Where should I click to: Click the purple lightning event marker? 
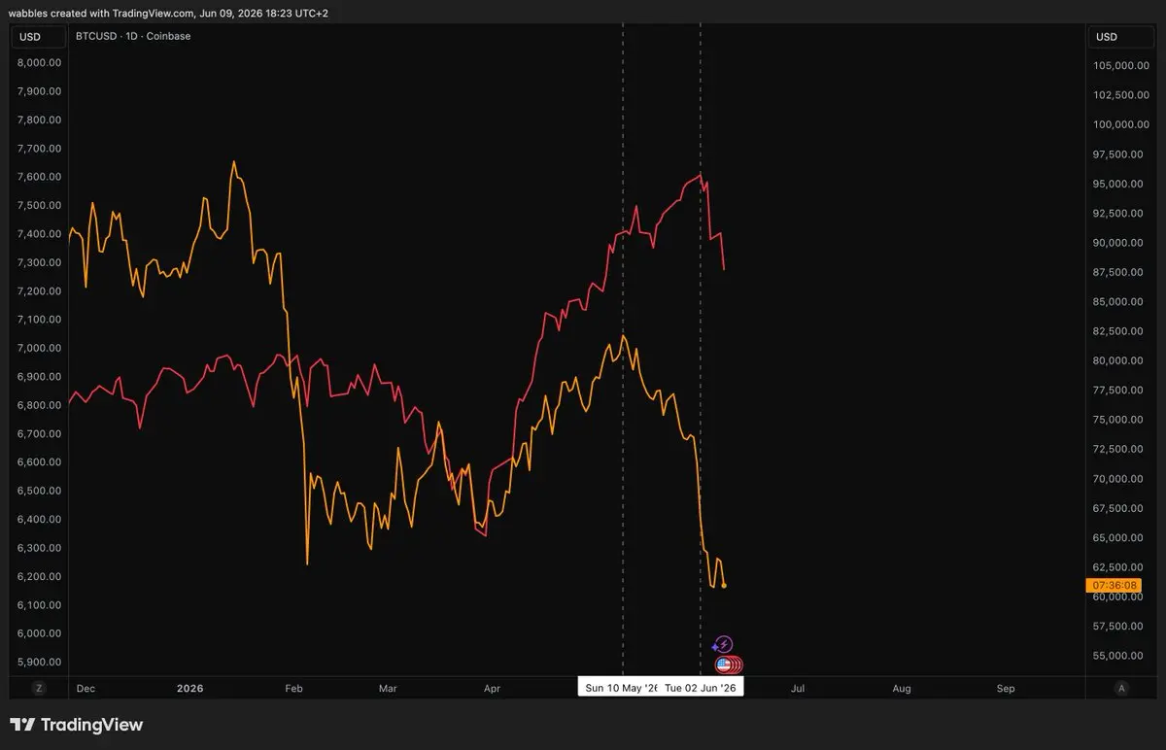tap(723, 645)
